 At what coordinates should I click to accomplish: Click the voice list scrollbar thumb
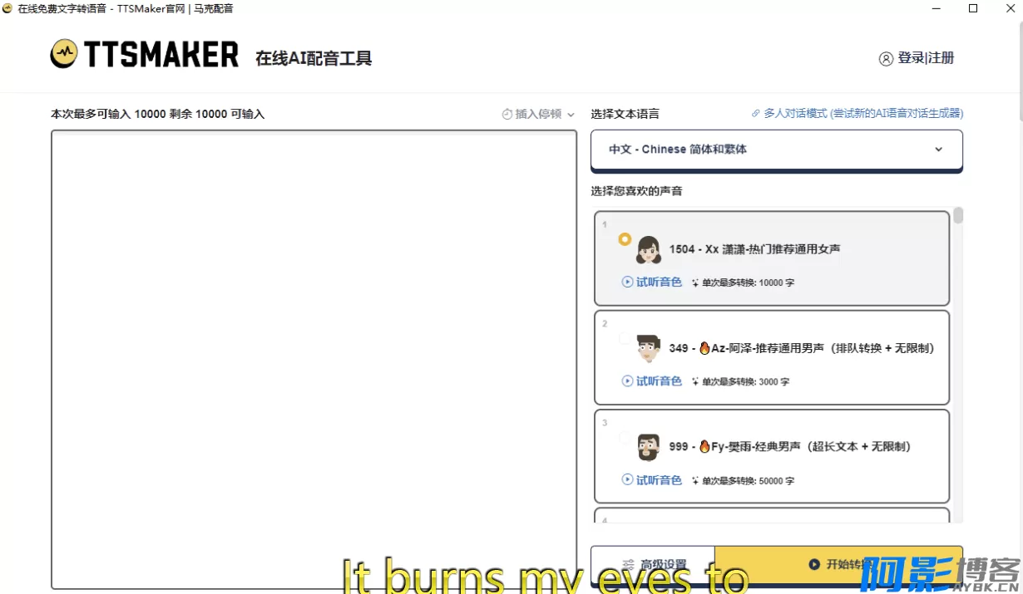tap(958, 216)
